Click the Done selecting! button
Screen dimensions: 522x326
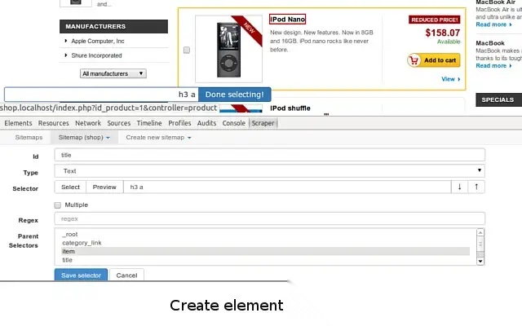click(x=235, y=95)
